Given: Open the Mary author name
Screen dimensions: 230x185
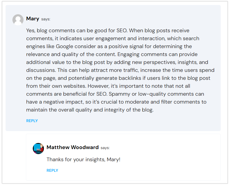Looking at the screenshot, I should click(33, 19).
